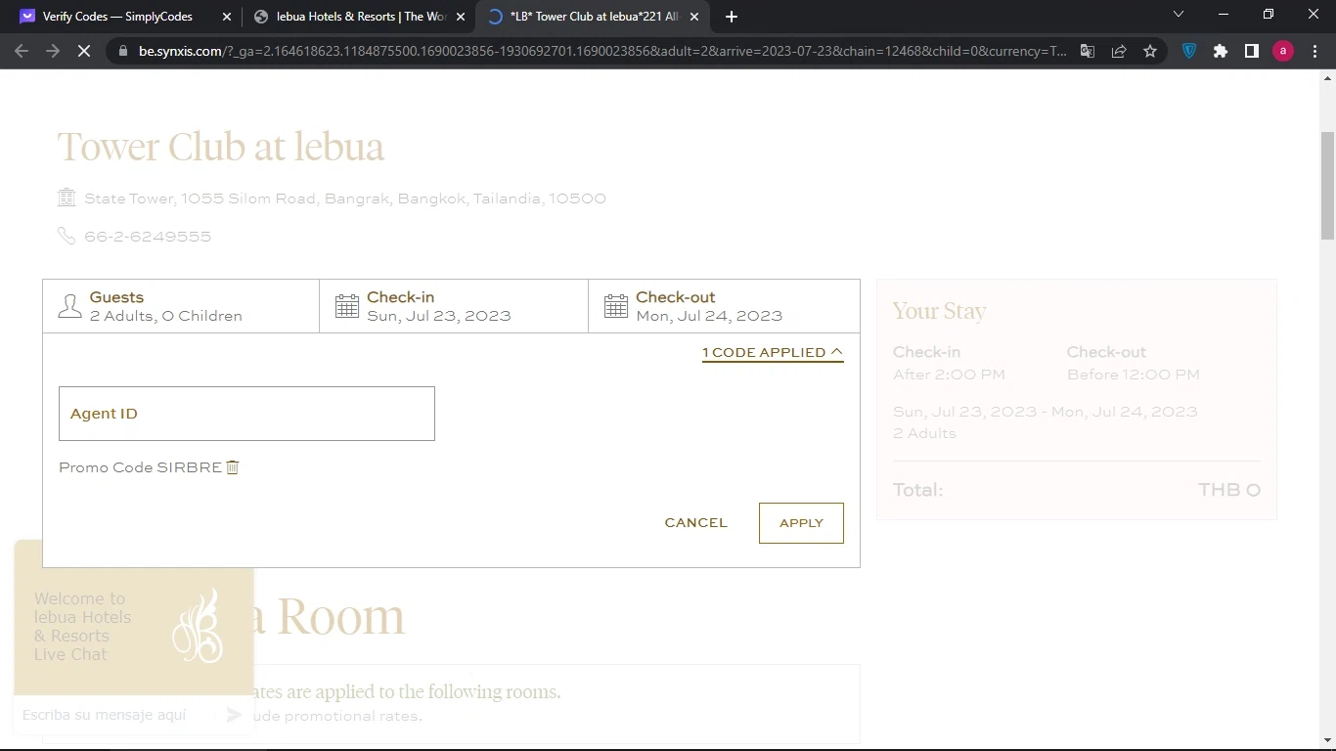Open the tab search dropdown arrow
Image resolution: width=1336 pixels, height=751 pixels.
click(1179, 15)
